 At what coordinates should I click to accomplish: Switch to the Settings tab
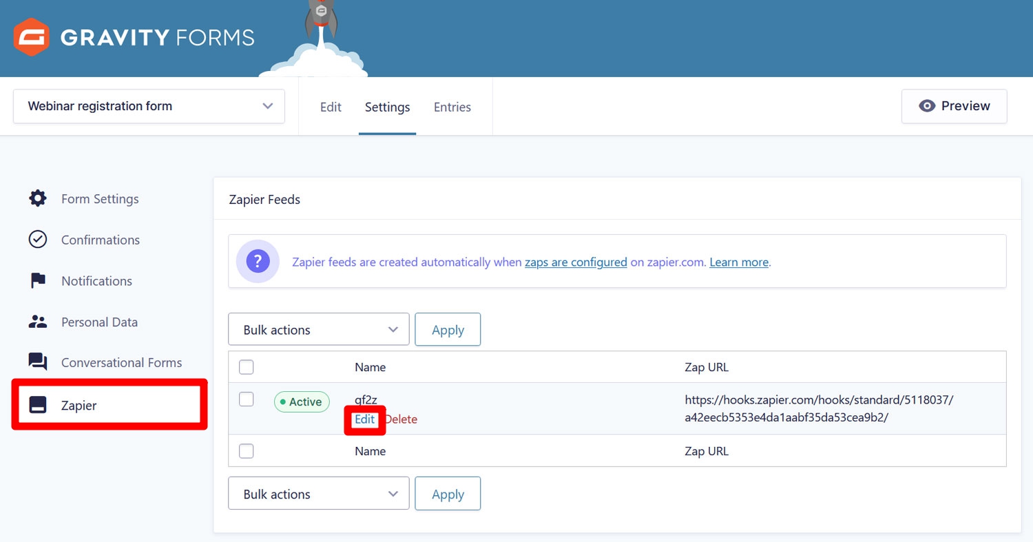click(x=387, y=107)
